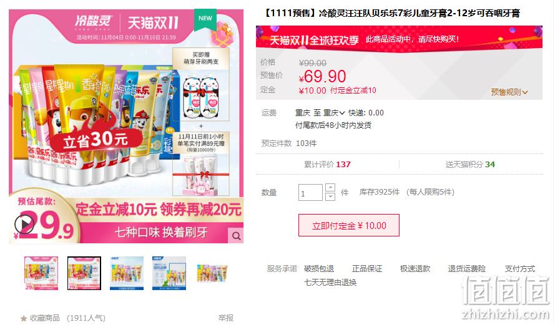Image resolution: width=555 pixels, height=325 pixels.
Task: Expand the 预售规则 dropdown
Action: (x=509, y=92)
